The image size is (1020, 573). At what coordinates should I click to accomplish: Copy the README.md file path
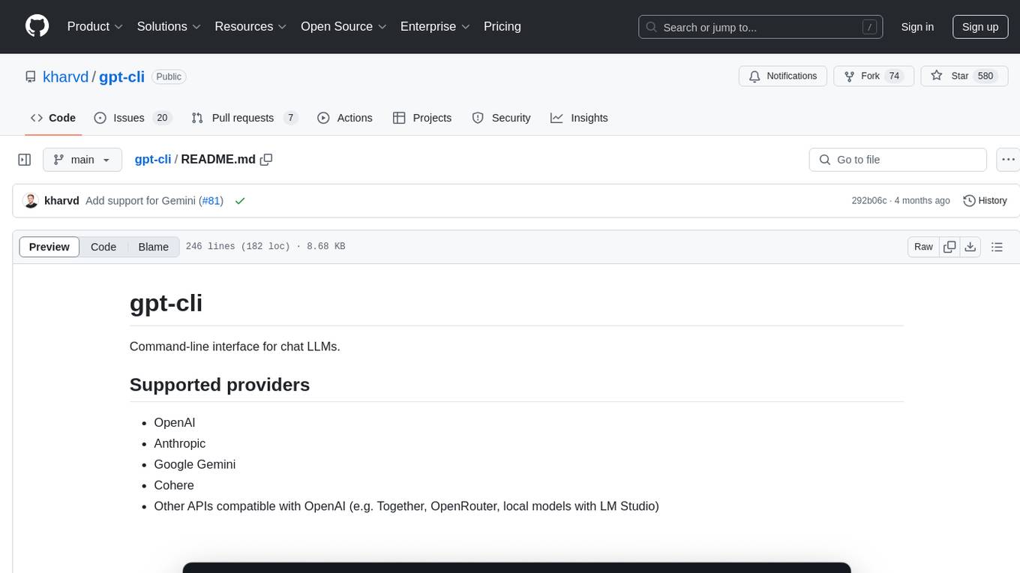(266, 160)
